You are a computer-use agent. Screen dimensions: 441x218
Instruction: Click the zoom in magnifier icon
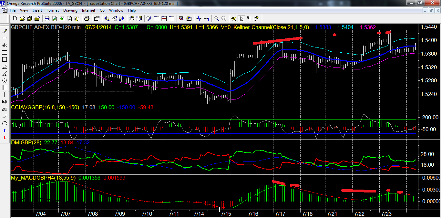[x=216, y=18]
